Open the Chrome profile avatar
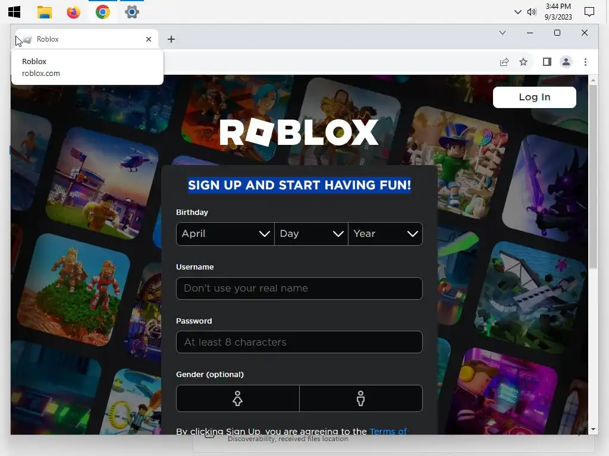This screenshot has width=609, height=456. tap(566, 62)
